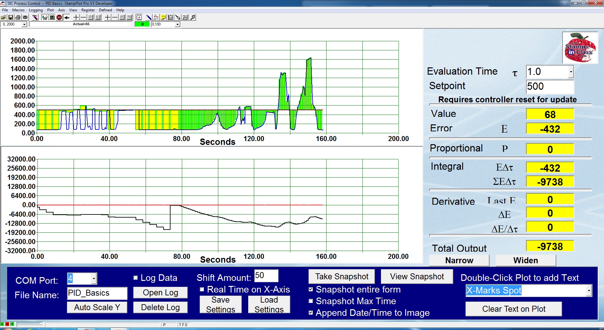This screenshot has width=604, height=330.
Task: Open the Defined menu
Action: 105,10
